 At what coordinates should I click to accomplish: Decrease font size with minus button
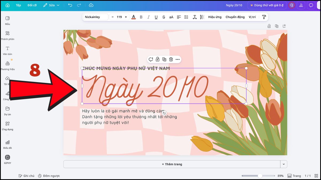click(113, 17)
